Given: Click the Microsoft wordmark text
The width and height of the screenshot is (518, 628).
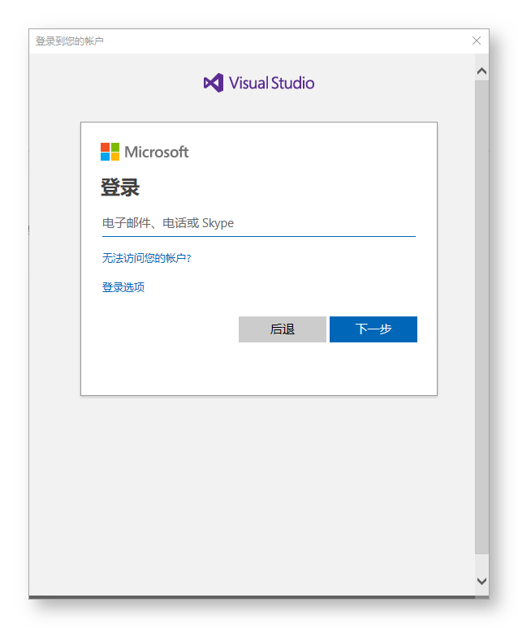Looking at the screenshot, I should tap(157, 152).
